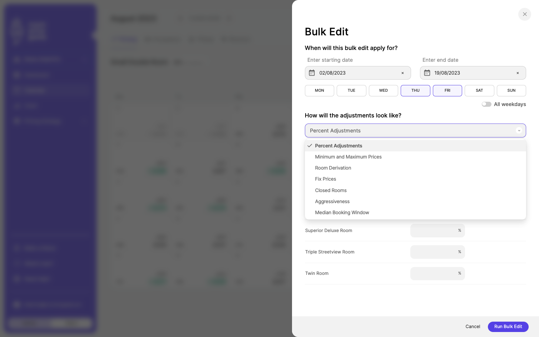
Task: Choose Minimum and Maximum Prices
Action: pyautogui.click(x=415, y=157)
